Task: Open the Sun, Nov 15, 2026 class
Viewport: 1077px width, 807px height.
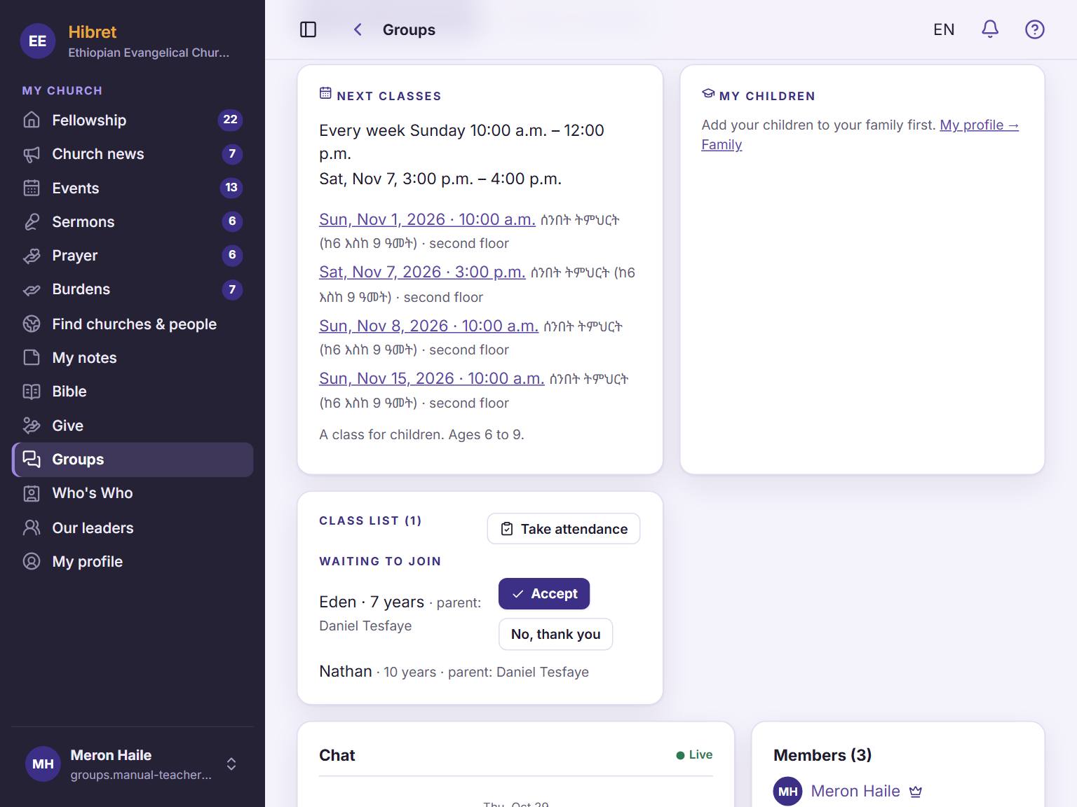Action: coord(431,378)
